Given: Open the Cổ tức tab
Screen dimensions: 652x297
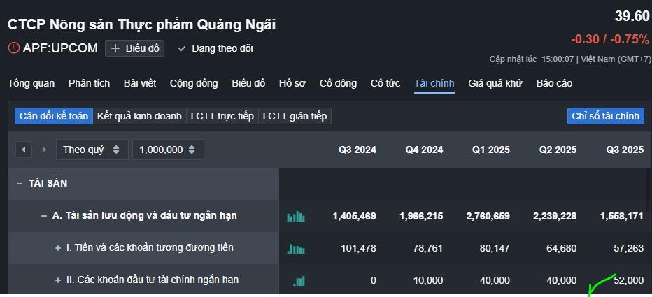Looking at the screenshot, I should tap(385, 83).
